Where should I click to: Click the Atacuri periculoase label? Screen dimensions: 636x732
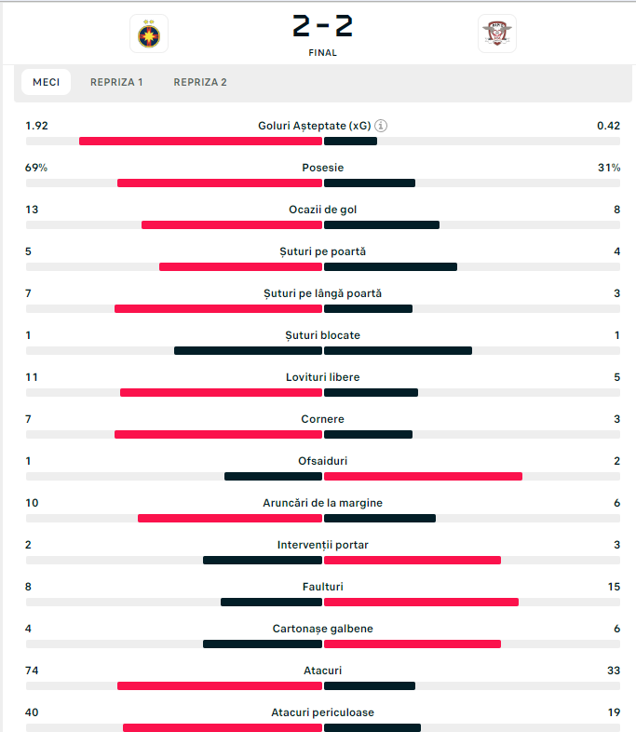pyautogui.click(x=322, y=712)
